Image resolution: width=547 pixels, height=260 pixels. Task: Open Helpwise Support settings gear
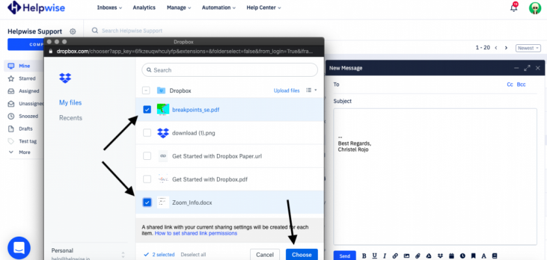pyautogui.click(x=73, y=31)
